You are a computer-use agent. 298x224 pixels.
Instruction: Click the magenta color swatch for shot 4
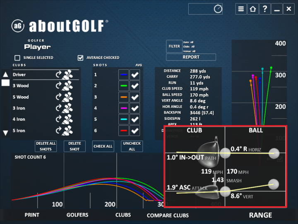click(x=123, y=108)
